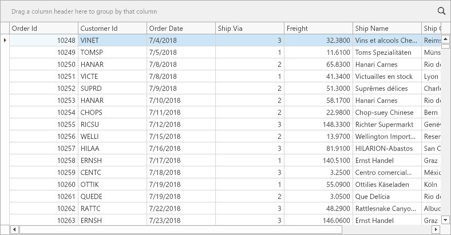Click the vertical scrollbar down arrow
This screenshot has width=451, height=235.
click(x=445, y=220)
